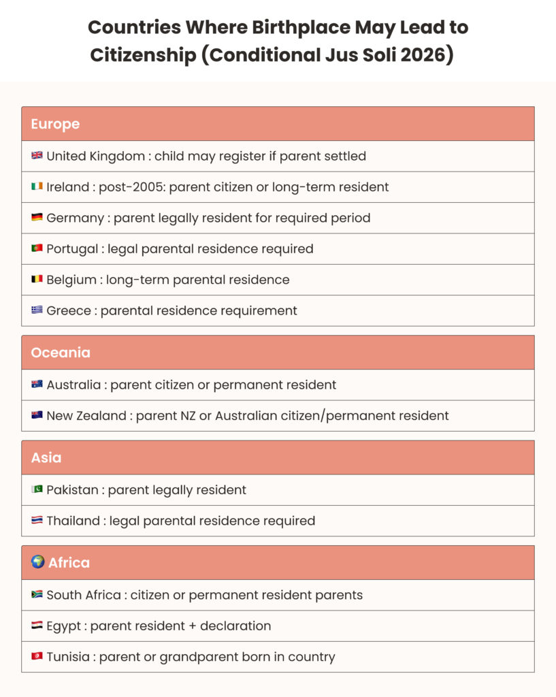Click the United Kingdom flag icon

(37, 156)
